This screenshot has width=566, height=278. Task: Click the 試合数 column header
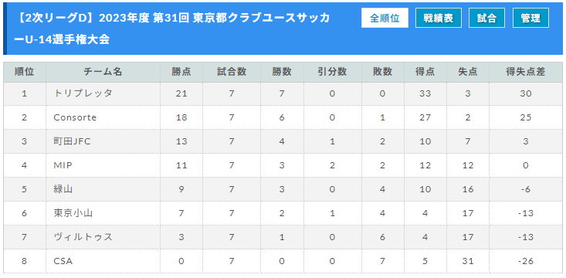click(232, 72)
